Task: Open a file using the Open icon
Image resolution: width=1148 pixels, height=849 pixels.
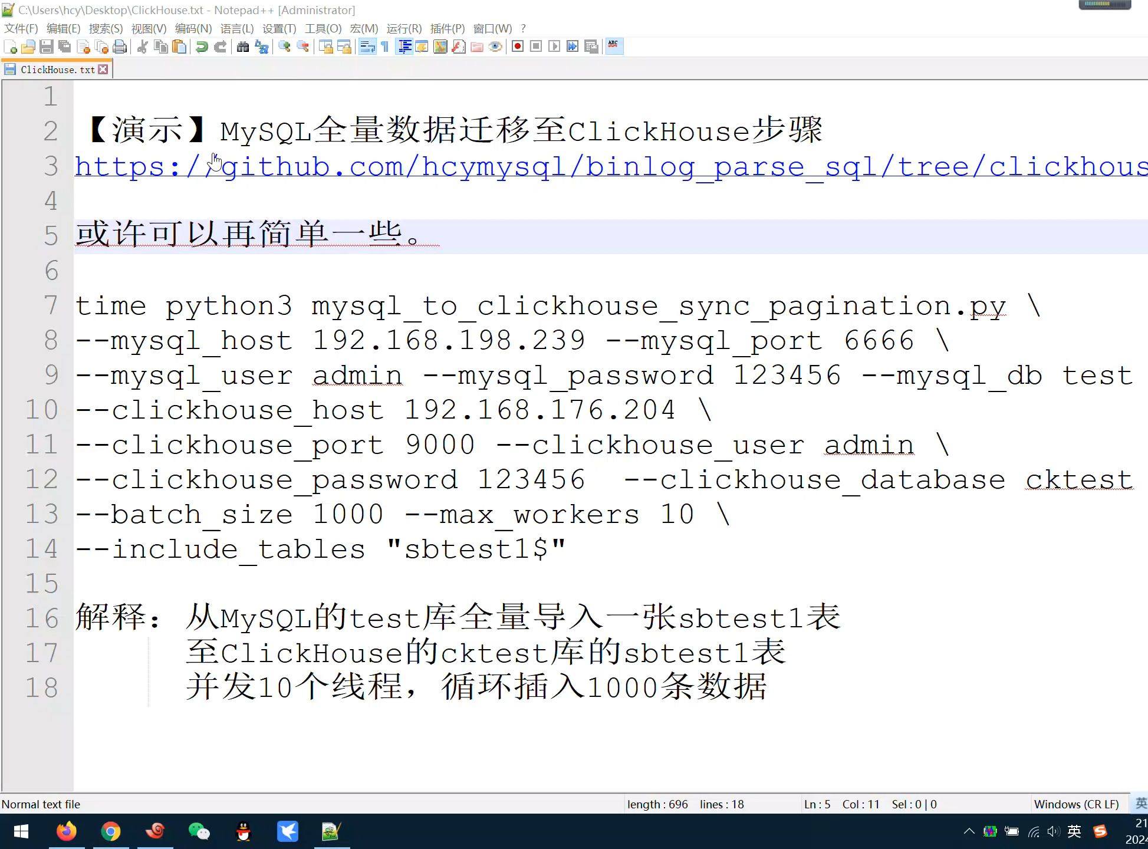Action: tap(28, 47)
